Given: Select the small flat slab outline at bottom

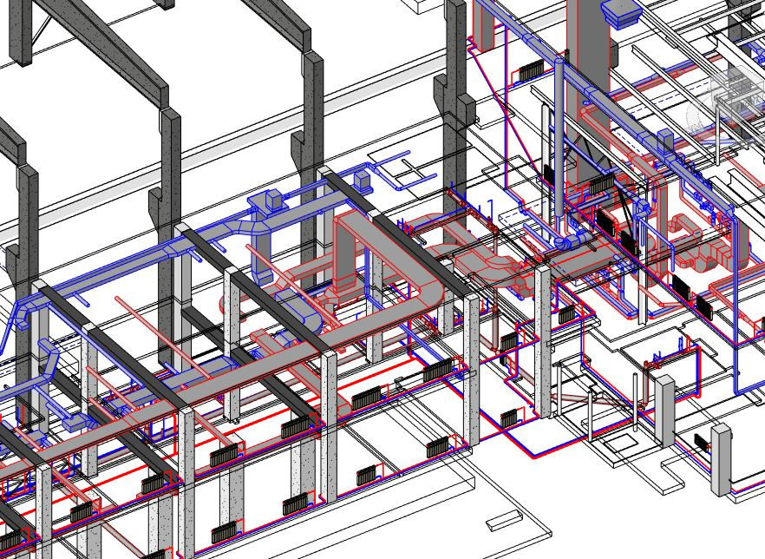Looking at the screenshot, I should (x=504, y=521).
